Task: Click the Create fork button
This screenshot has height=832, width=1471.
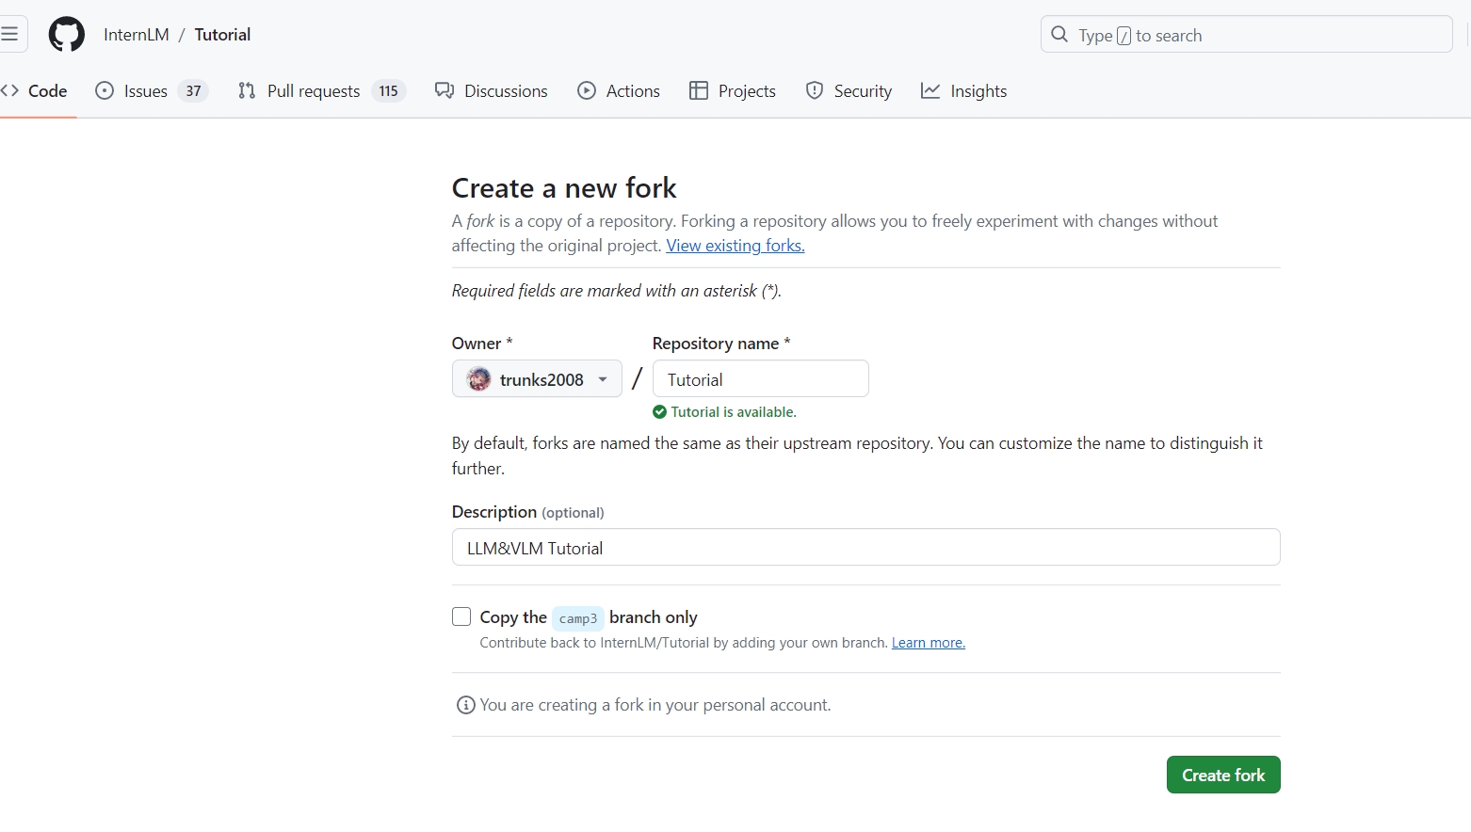Action: coord(1223,775)
